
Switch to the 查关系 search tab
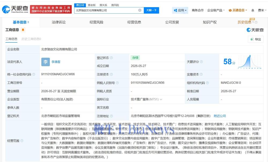click(103, 5)
